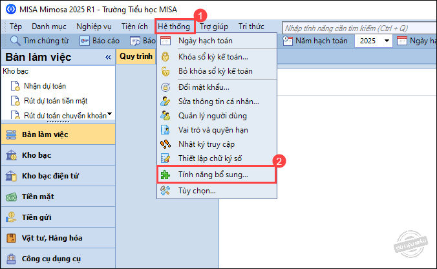Collapse the Bàn làm việc panel chevron

coord(108,58)
